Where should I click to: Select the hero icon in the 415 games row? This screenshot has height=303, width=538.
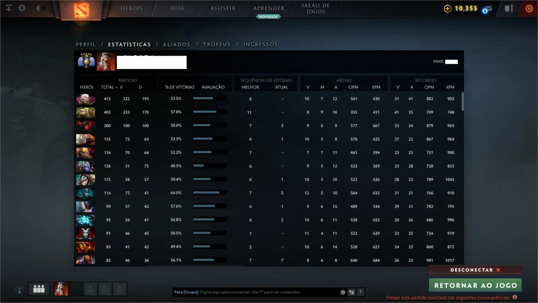85,99
